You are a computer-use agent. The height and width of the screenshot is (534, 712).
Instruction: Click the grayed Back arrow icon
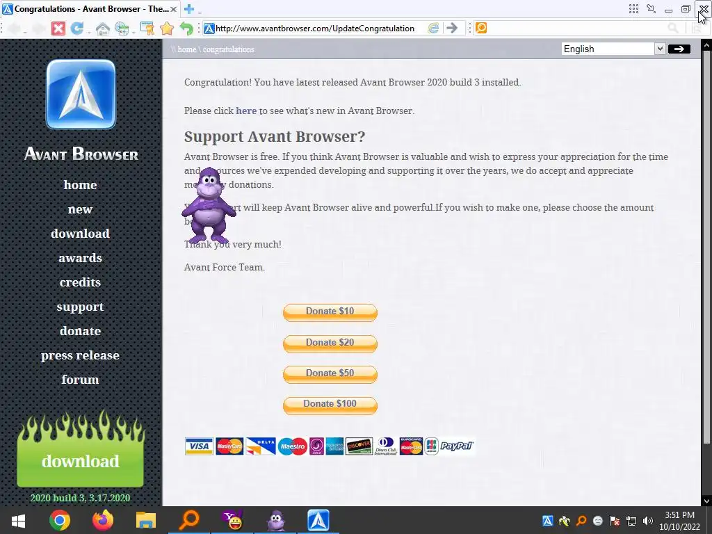(x=14, y=29)
